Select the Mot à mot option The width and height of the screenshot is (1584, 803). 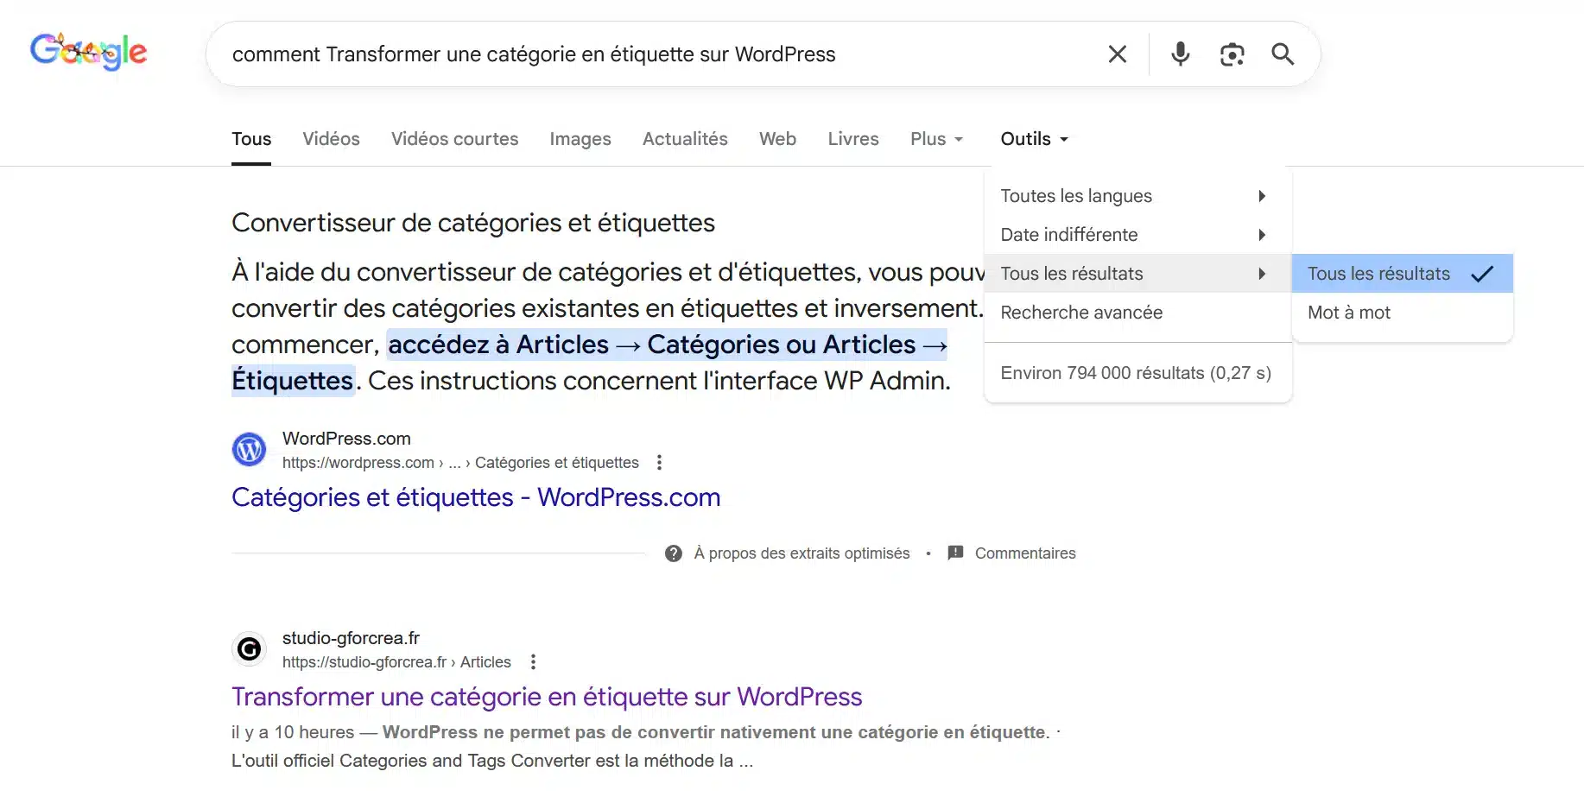[x=1348, y=313]
